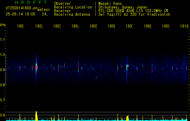Screen dimensions: 190x121
Task: Click the value 24. after the date
Action: pos(45,14)
